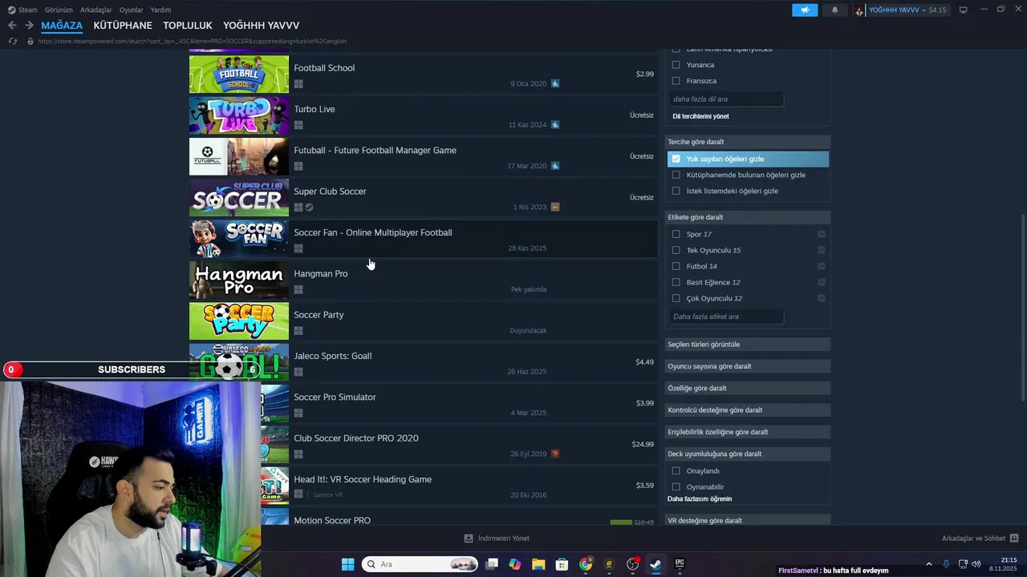This screenshot has height=577, width=1027.
Task: Check the Oynanabilir Deck compatibility box
Action: click(x=676, y=486)
